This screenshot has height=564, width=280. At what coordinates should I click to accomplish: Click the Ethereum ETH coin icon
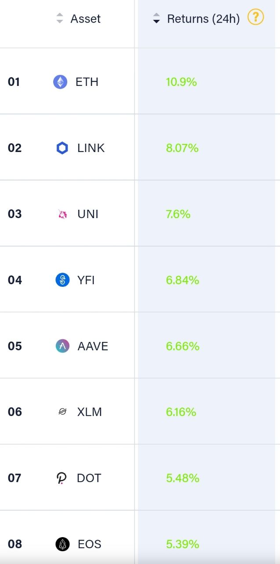click(60, 82)
